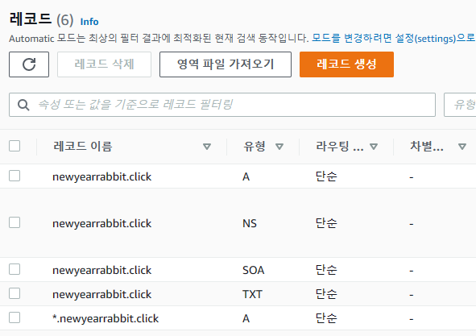Select the *.newyearrabbit.click record name
This screenshot has height=336, width=476.
click(x=106, y=319)
